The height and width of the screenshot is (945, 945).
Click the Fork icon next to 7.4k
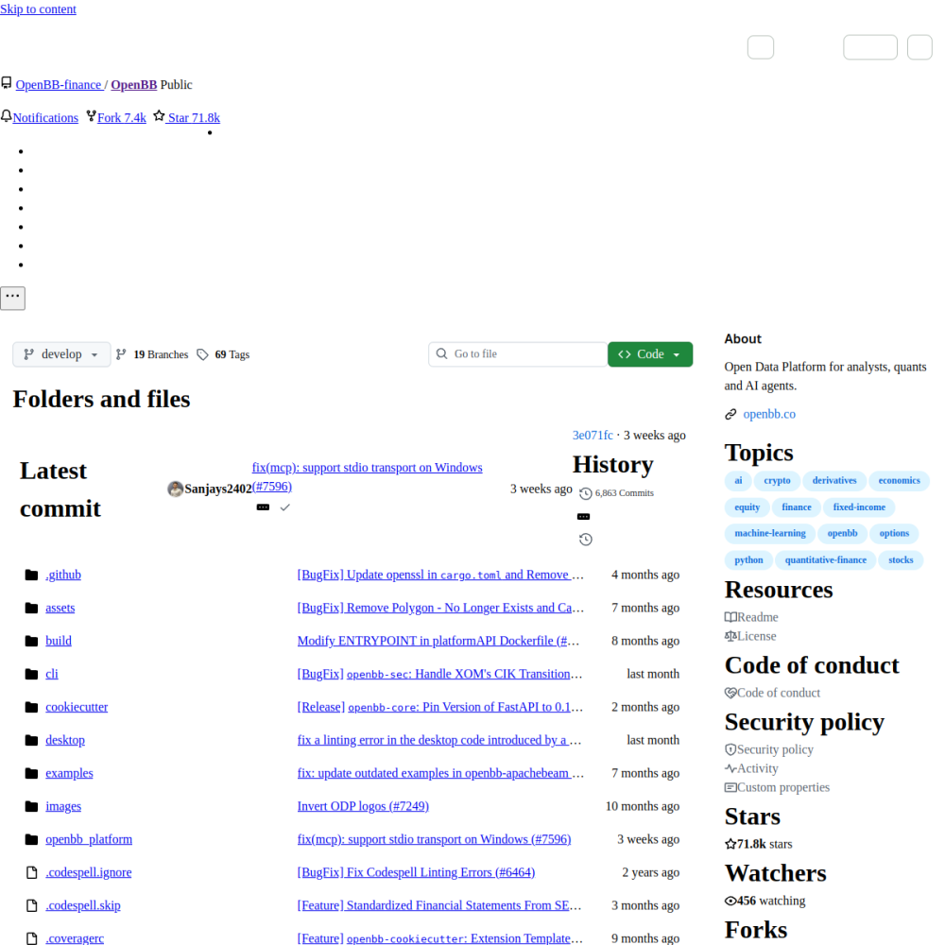[x=91, y=115]
